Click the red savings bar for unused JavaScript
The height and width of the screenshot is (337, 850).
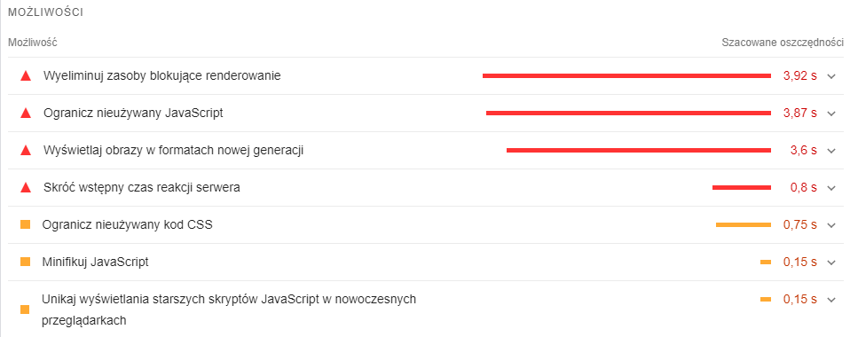pyautogui.click(x=628, y=114)
